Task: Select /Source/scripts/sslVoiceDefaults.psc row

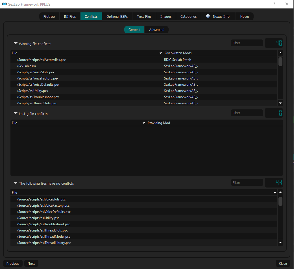Action: 144,212
